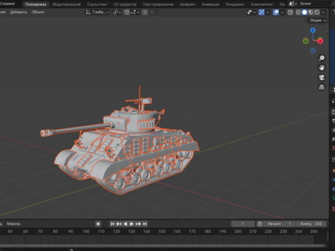The height and width of the screenshot is (251, 335).
Task: Toggle auto-keying record button
Action: [x=98, y=224]
